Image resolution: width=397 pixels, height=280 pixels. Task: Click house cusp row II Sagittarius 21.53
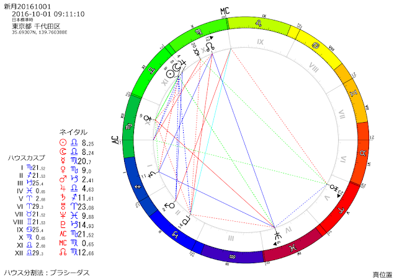point(32,175)
